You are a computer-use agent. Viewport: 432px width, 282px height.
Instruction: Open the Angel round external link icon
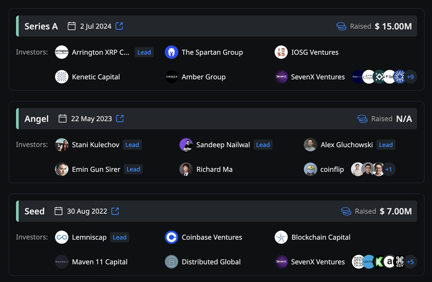click(120, 119)
